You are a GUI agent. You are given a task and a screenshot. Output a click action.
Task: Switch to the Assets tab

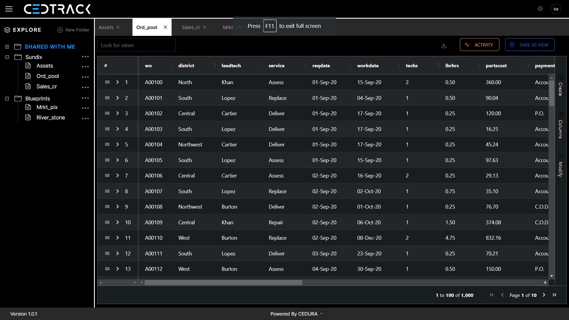pos(106,27)
